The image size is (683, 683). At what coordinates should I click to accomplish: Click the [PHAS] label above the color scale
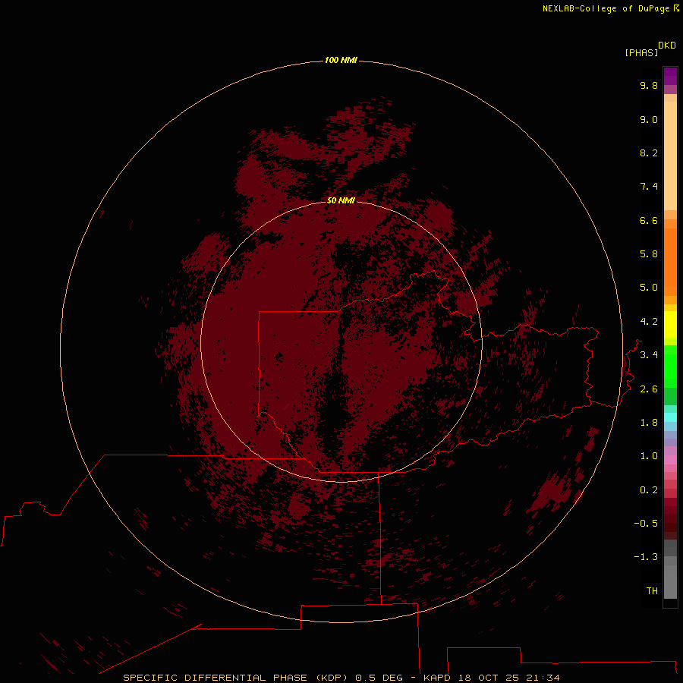pos(641,52)
